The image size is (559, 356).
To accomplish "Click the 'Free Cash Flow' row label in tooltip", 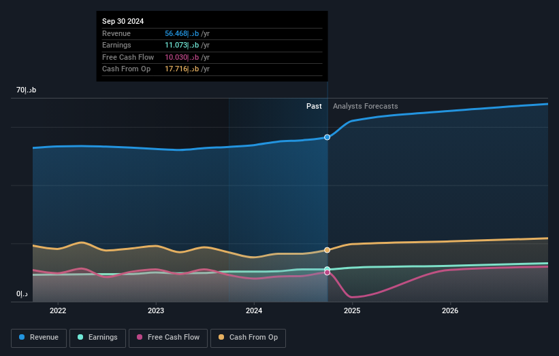I will point(128,57).
